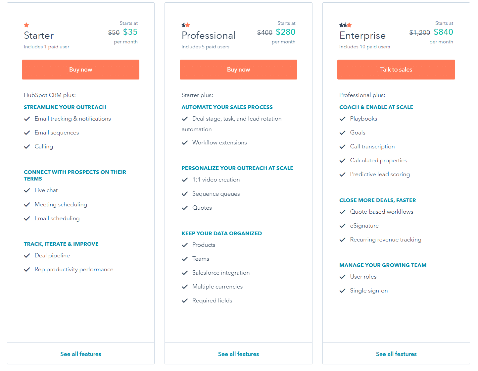Click the checkmark beside Email tracking & notifications
Screen dimensions: 478x371
(27, 119)
